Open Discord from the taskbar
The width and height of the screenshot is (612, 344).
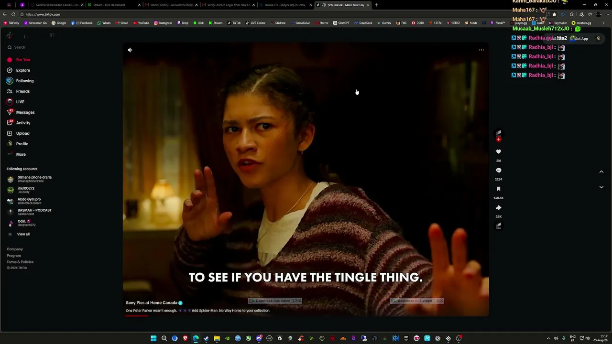[259, 338]
